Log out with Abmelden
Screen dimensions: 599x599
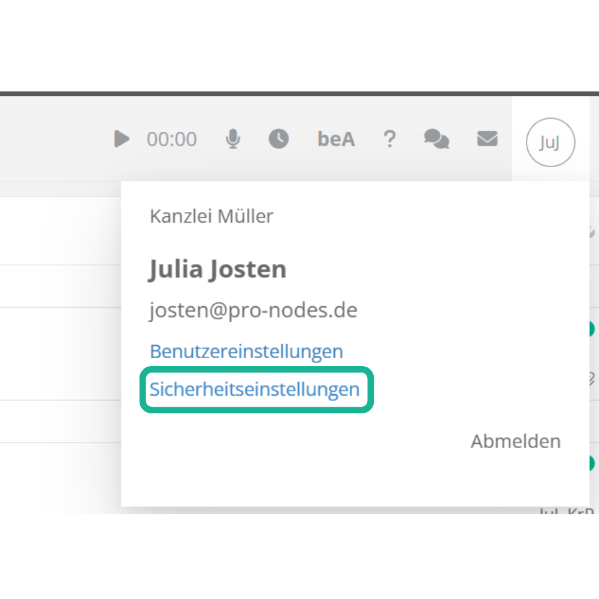pos(516,441)
